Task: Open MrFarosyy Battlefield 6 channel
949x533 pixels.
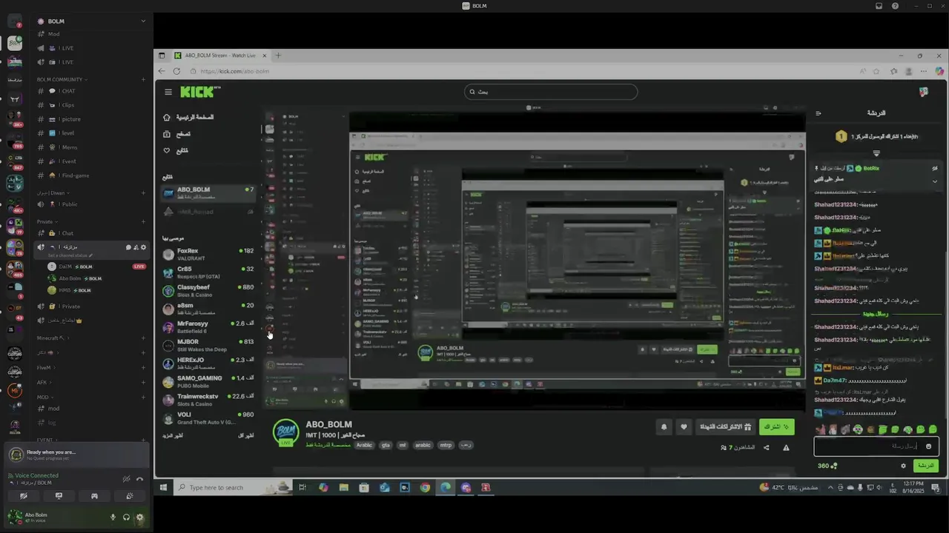Action: (208, 326)
